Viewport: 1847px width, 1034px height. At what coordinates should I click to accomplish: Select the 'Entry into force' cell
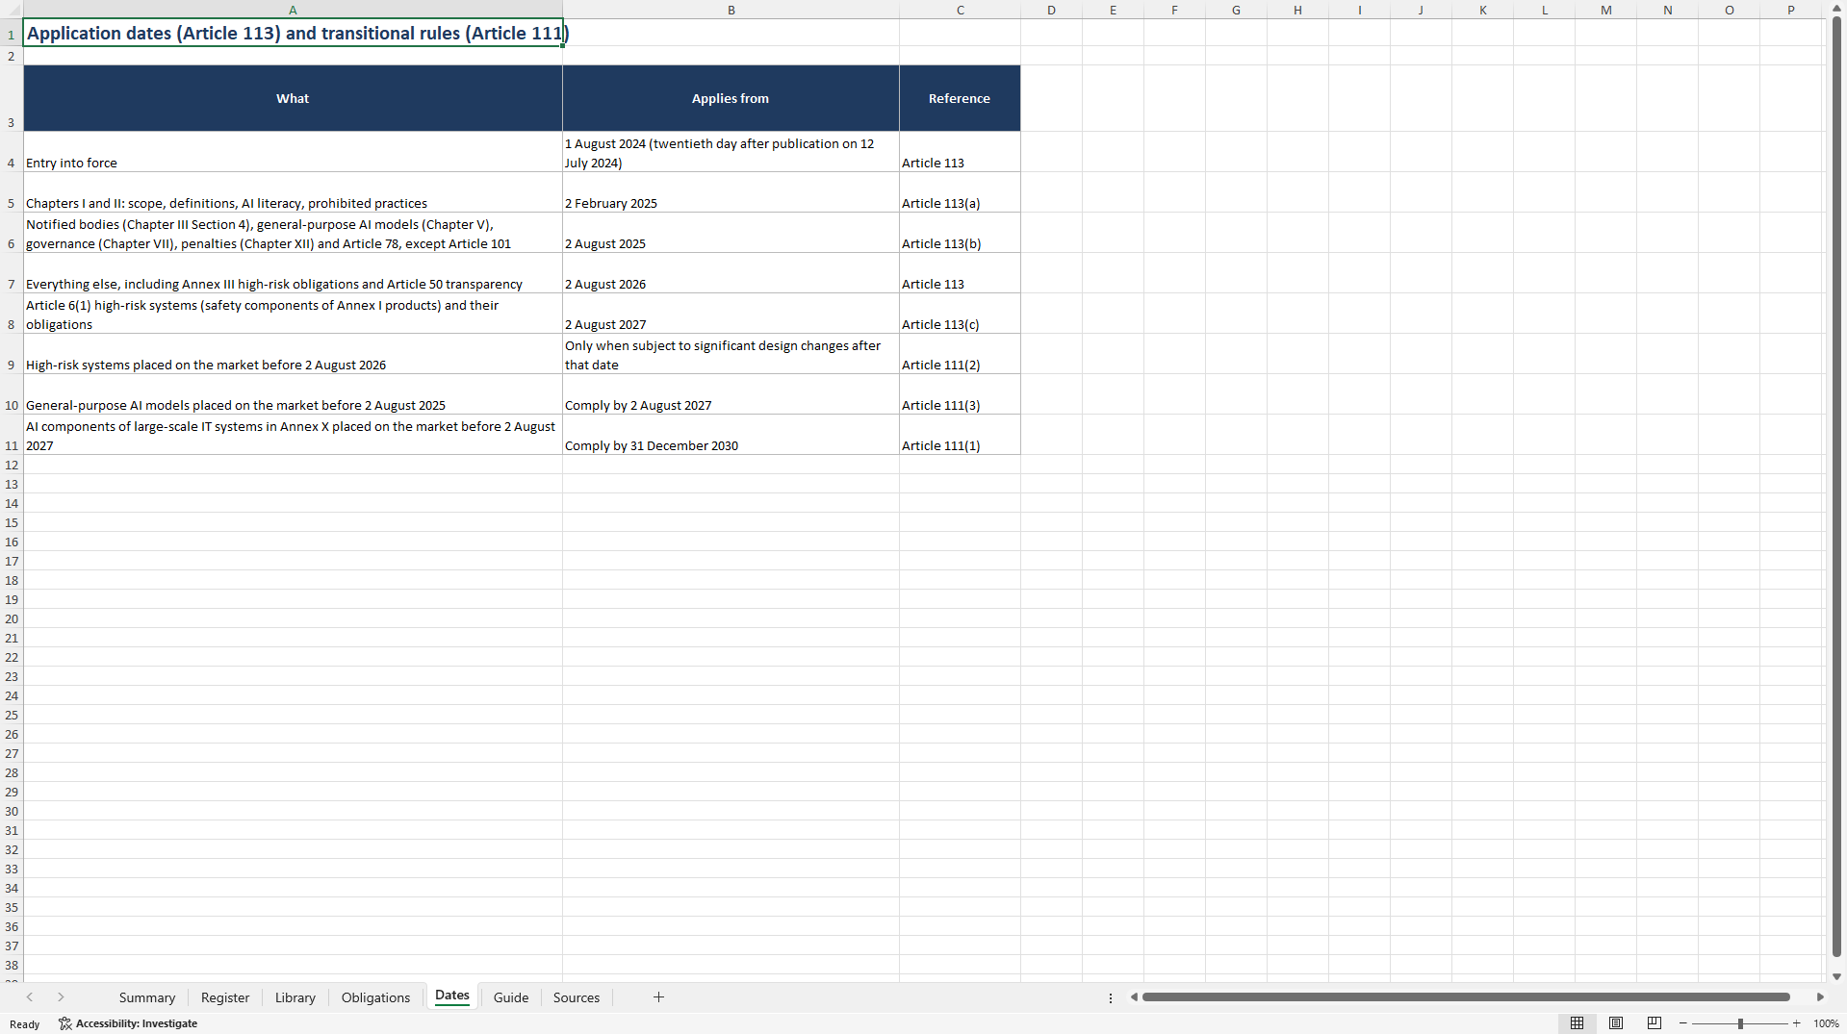click(293, 152)
